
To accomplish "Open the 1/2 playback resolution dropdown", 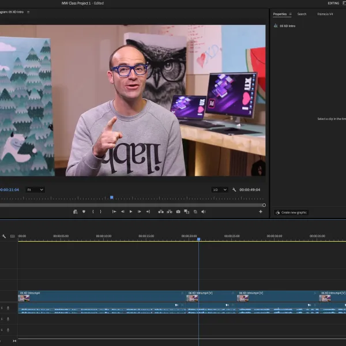I will click(x=220, y=190).
